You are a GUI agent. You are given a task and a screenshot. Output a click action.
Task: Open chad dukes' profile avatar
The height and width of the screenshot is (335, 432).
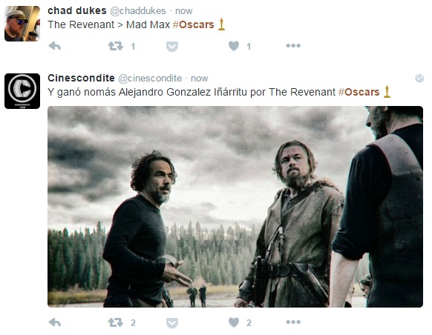[x=22, y=24]
